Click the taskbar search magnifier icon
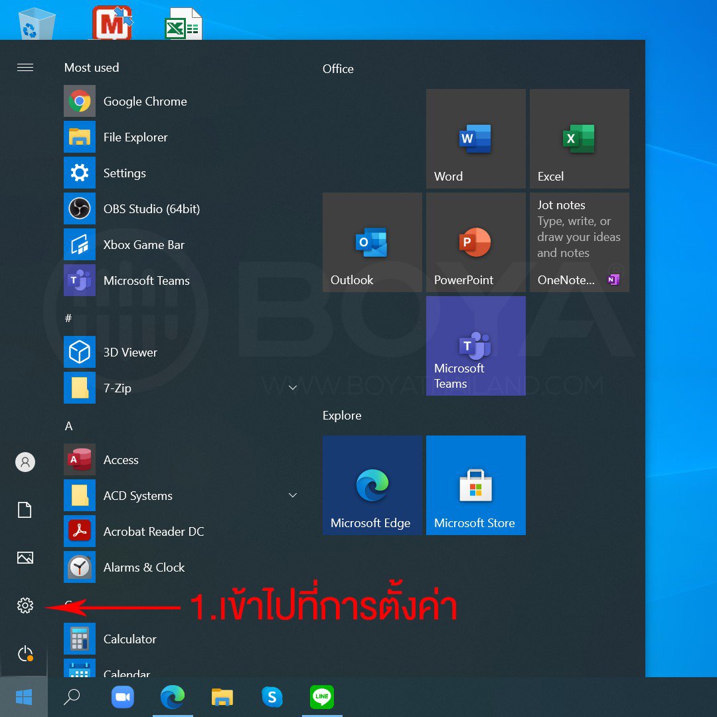Viewport: 717px width, 717px height. tap(72, 697)
